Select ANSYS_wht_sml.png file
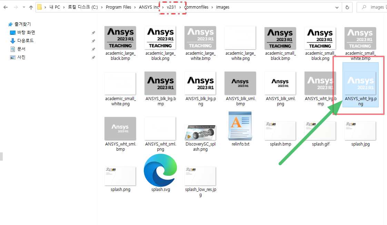Image resolution: width=387 pixels, height=225 pixels. point(160,134)
